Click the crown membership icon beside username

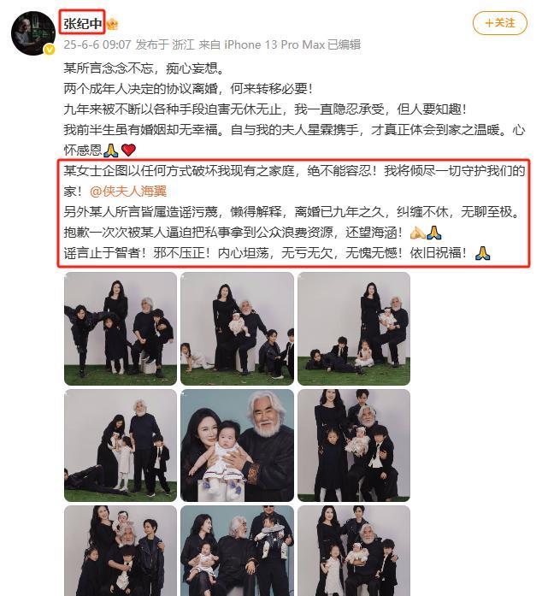click(x=113, y=25)
